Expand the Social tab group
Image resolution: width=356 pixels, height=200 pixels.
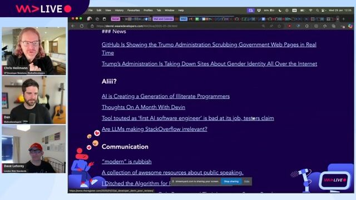(115, 19)
